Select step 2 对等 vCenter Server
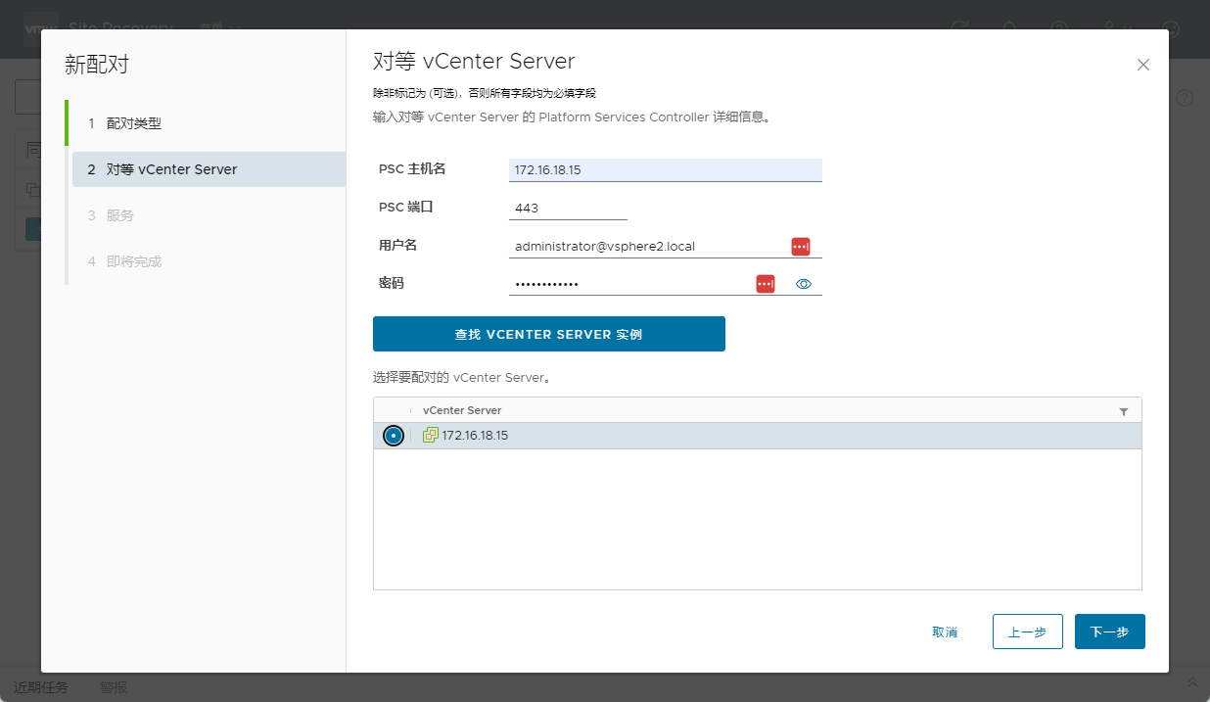The width and height of the screenshot is (1210, 702). (209, 169)
